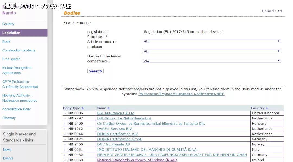Screen dimensions: 293x162
Task: Open BSI Group The Netherlands B.V. link
Action: [124, 118]
